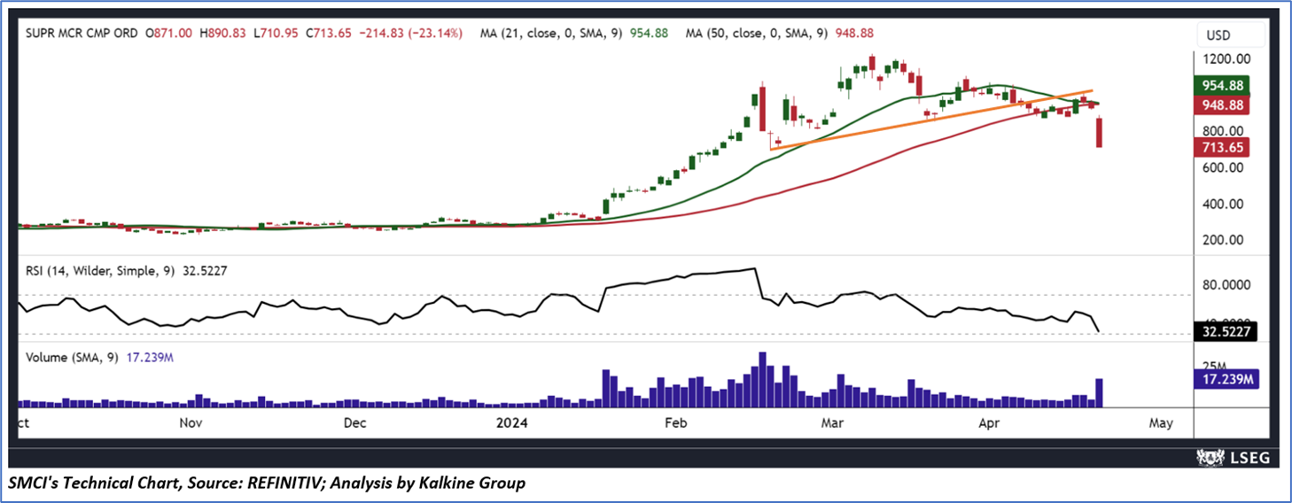
Task: Click the Nov label on time axis
Action: click(191, 423)
